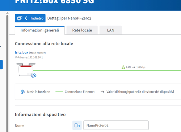
Task: Click the Mesh in funzione legend icon
Action: (x=23, y=92)
